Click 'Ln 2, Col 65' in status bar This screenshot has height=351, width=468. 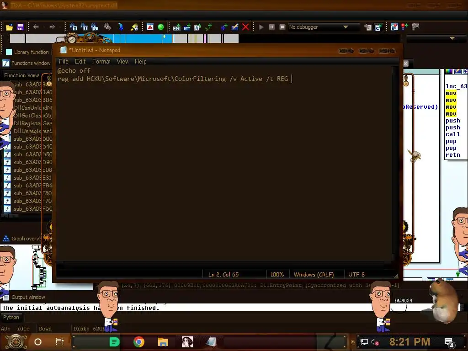(x=223, y=275)
